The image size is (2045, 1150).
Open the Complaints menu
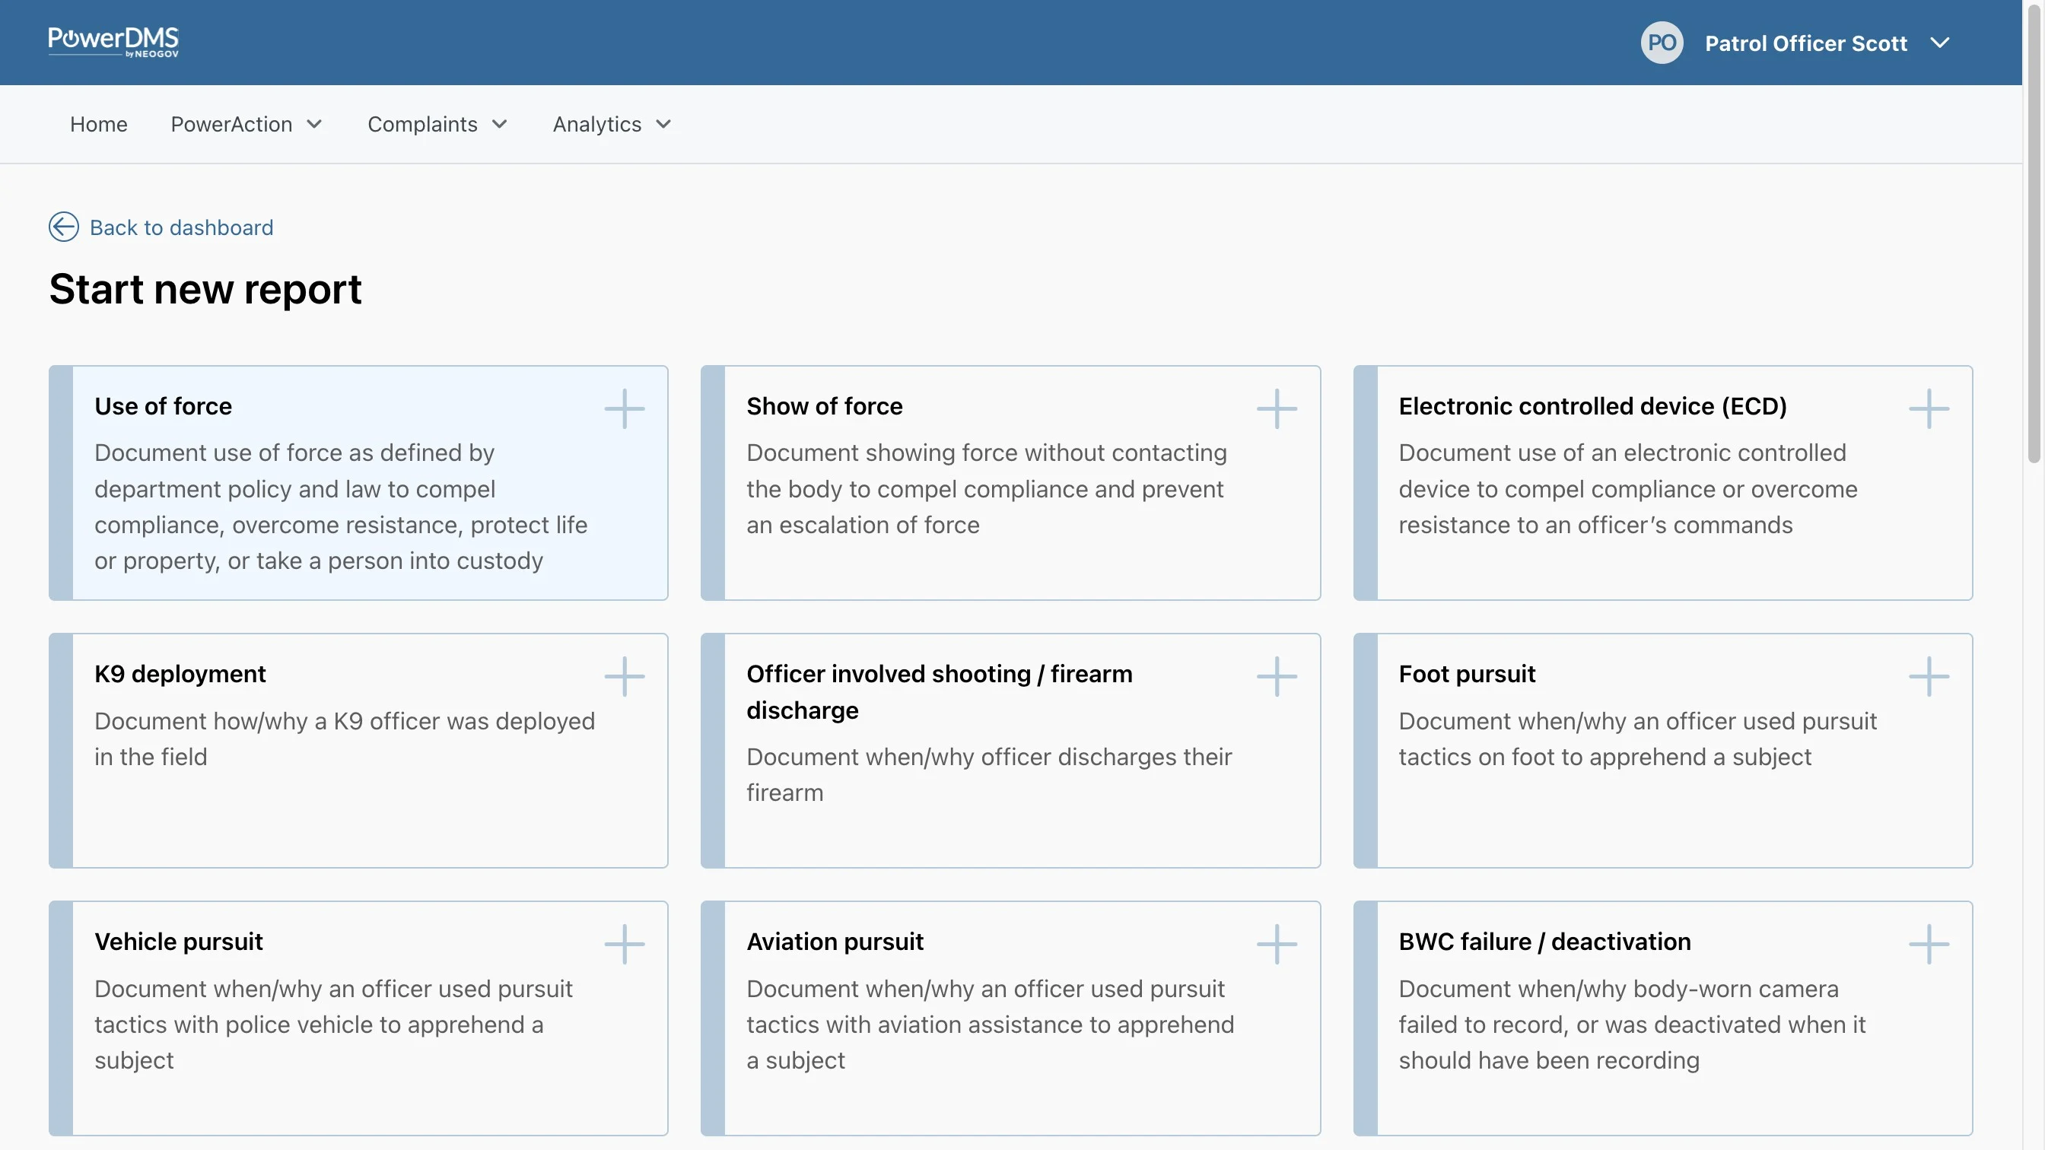[x=437, y=125]
